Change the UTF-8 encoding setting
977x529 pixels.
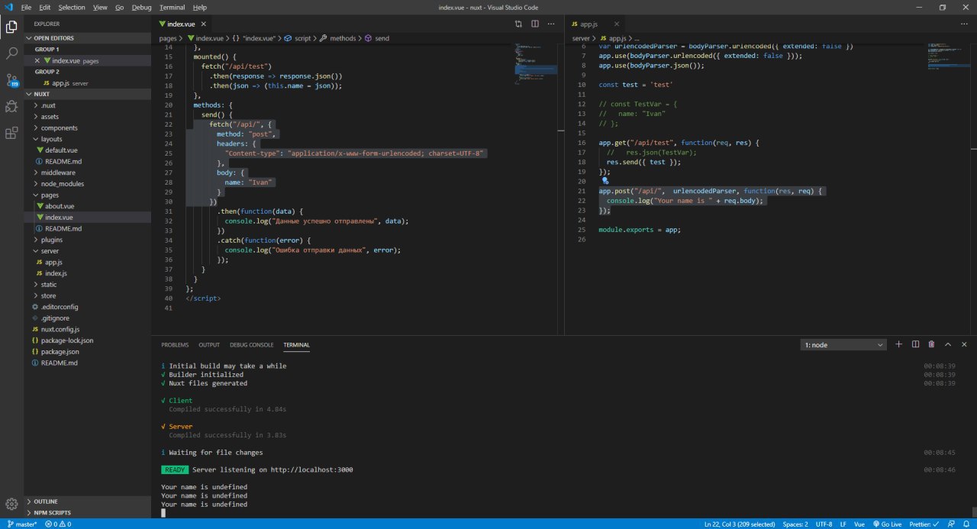pyautogui.click(x=824, y=524)
